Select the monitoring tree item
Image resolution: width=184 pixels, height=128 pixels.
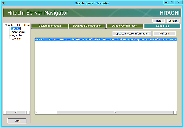(18, 32)
